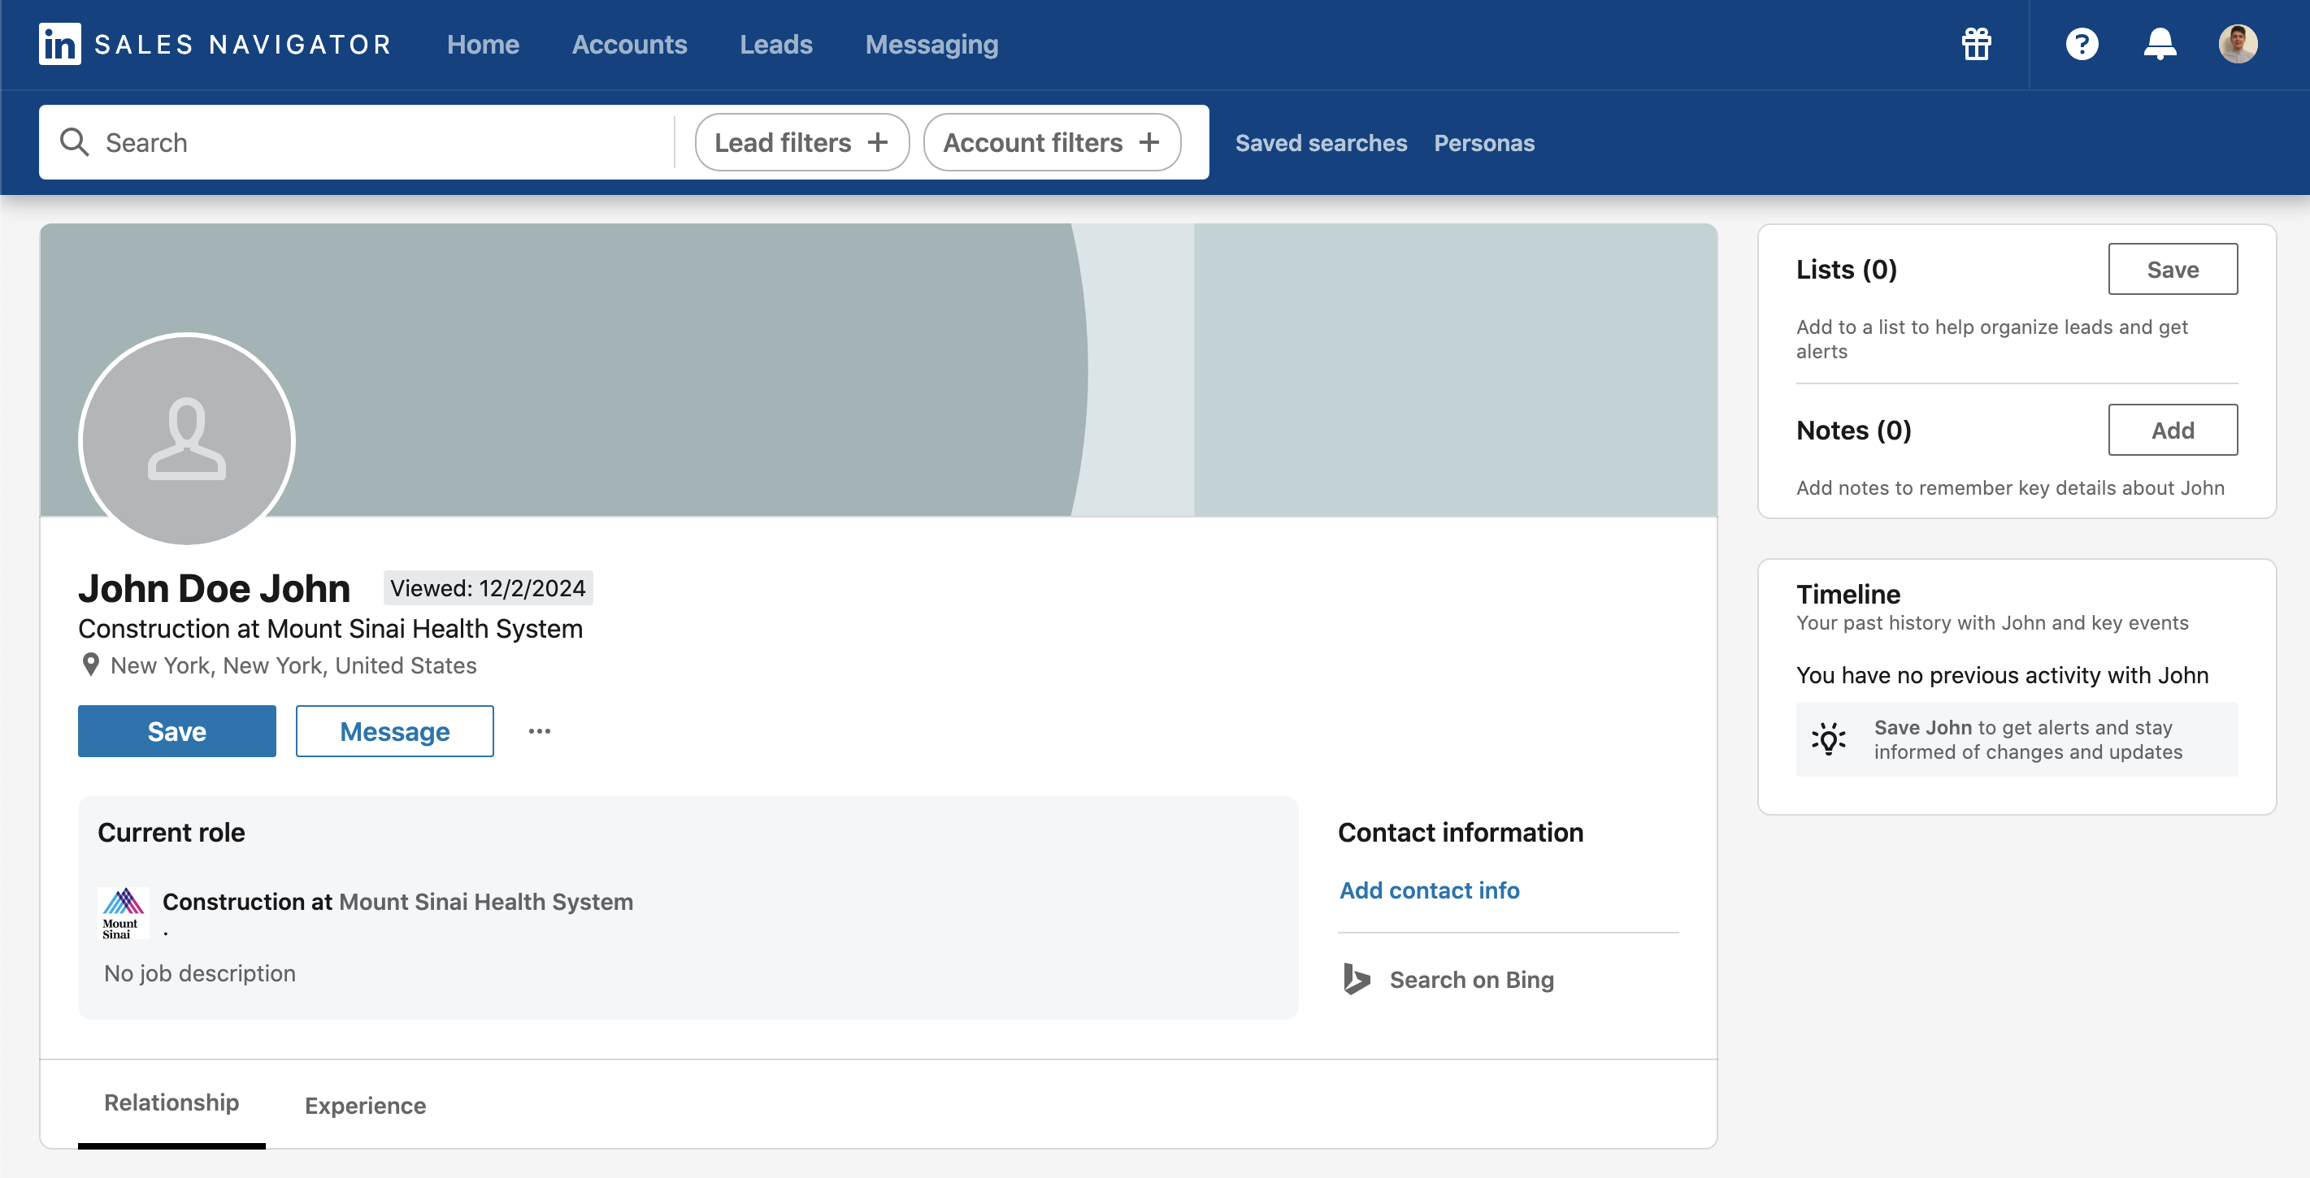The image size is (2310, 1178).
Task: Open Saved searches
Action: tap(1320, 141)
